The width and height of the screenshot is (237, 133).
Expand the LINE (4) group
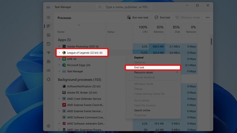(59, 59)
